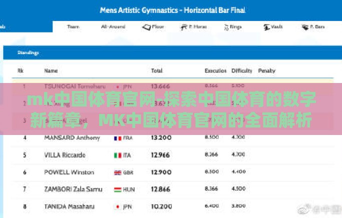The height and width of the screenshot is (218, 342).
Task: Select the Pommel Horse icon
Action: tap(184, 27)
